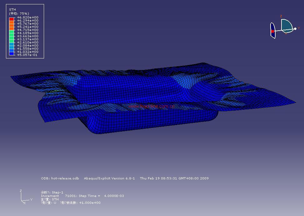Click the red top swatch in the STH legend
This screenshot has width=304, height=216.
point(12,19)
